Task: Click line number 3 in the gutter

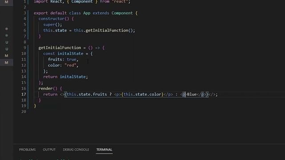Action: pyautogui.click(x=25, y=13)
